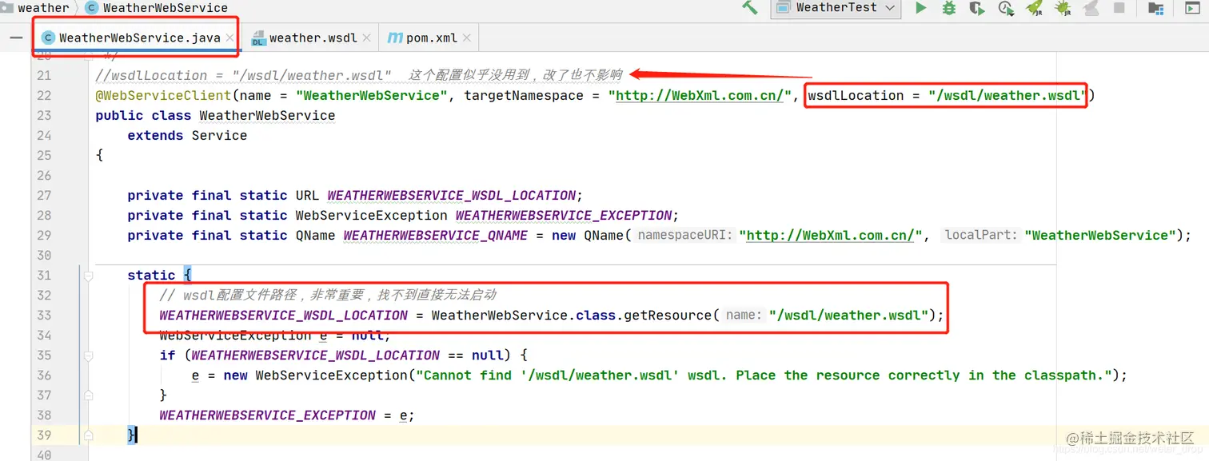Click the weather breadcrumb folder

coord(35,7)
